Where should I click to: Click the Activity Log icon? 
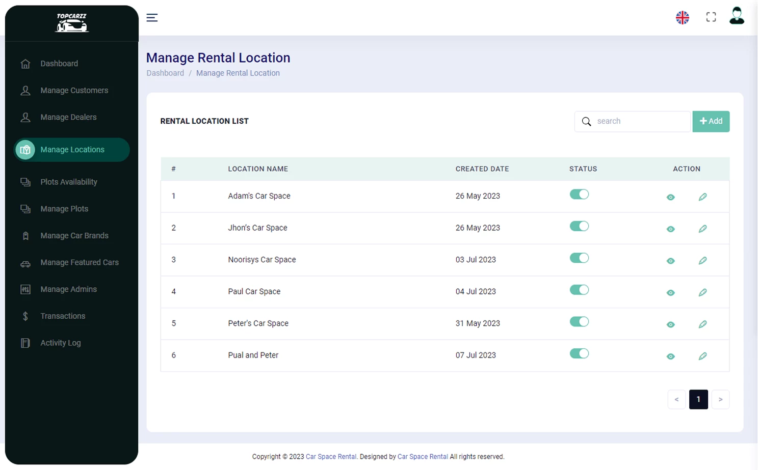point(25,343)
